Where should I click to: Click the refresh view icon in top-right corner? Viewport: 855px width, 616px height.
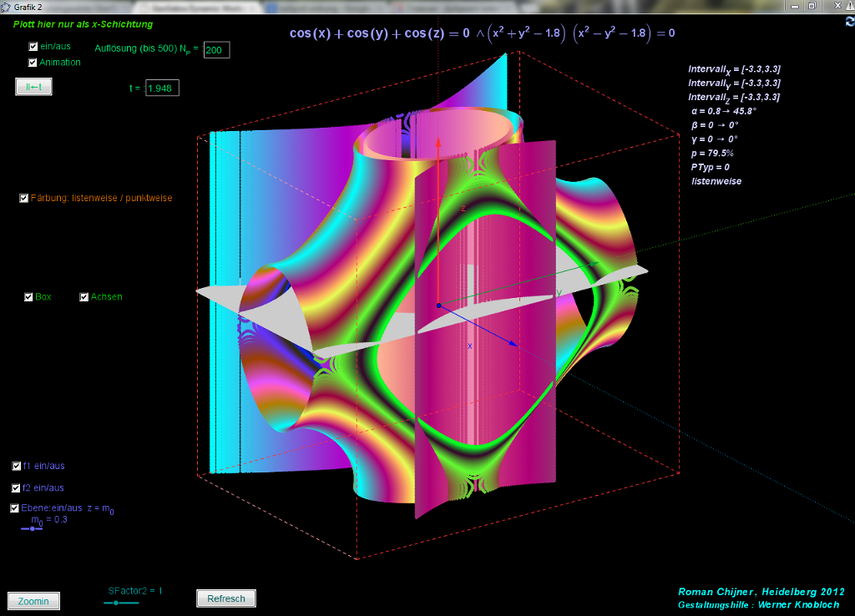click(x=850, y=23)
